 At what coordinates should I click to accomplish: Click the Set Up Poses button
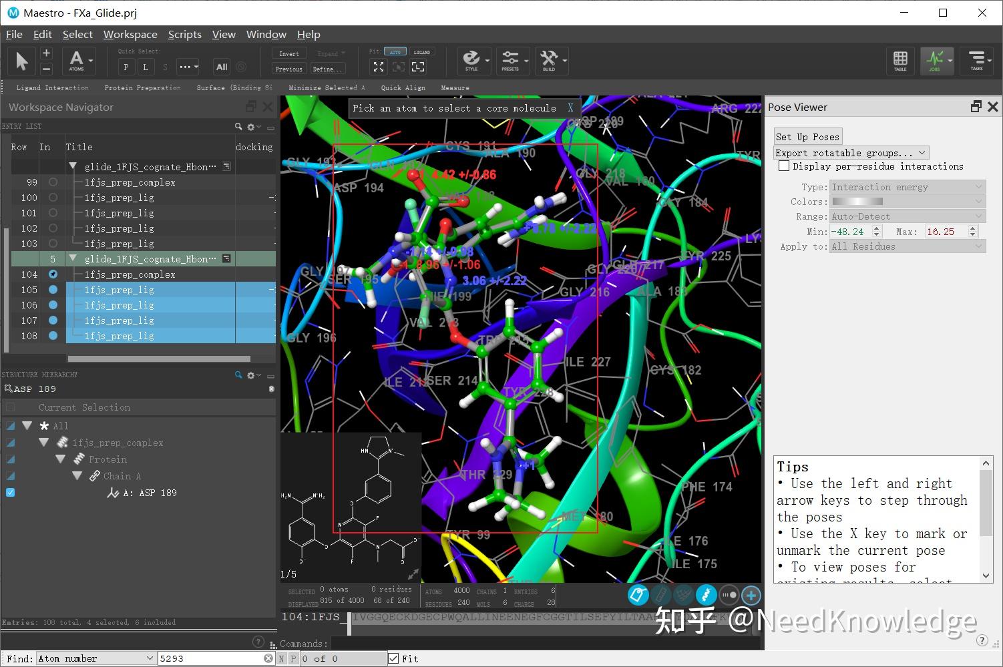(x=807, y=136)
